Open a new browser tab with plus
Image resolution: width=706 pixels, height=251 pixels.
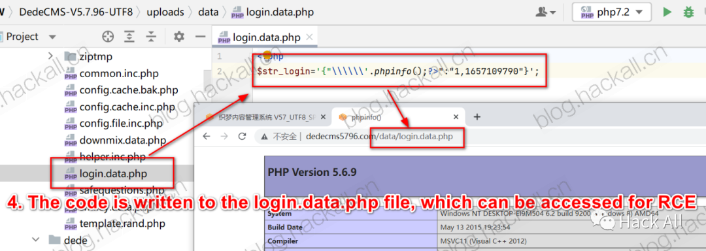pyautogui.click(x=477, y=117)
